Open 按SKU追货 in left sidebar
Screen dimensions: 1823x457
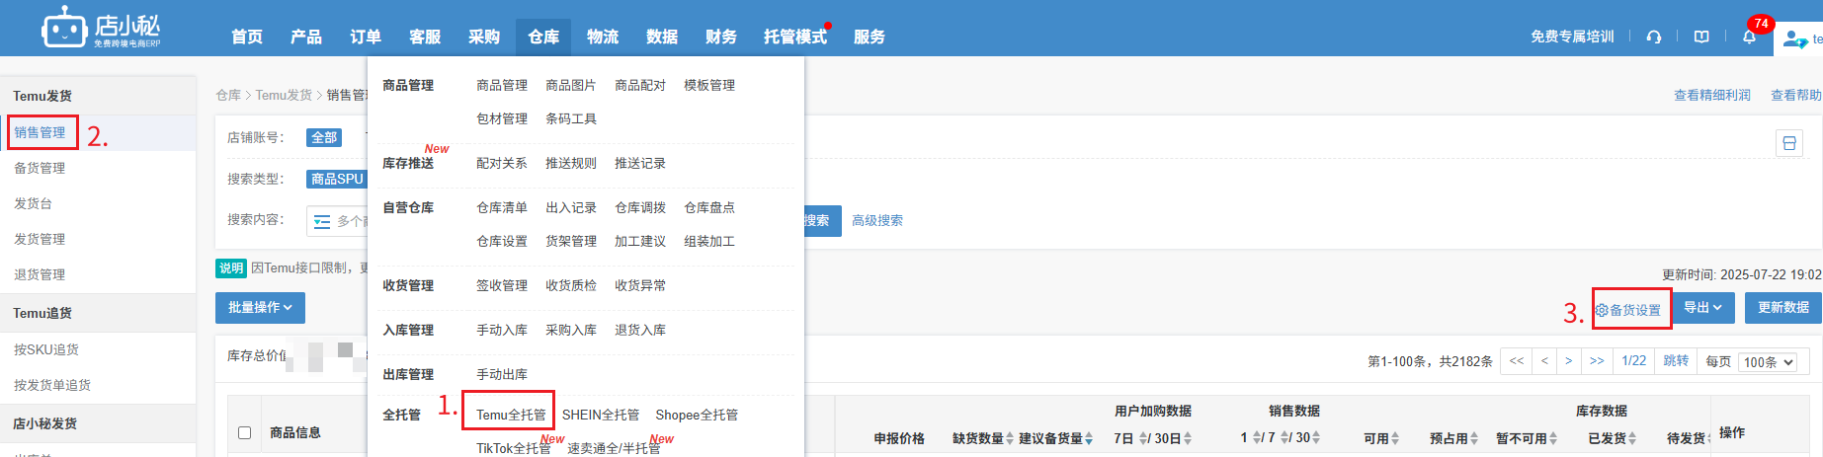point(46,349)
